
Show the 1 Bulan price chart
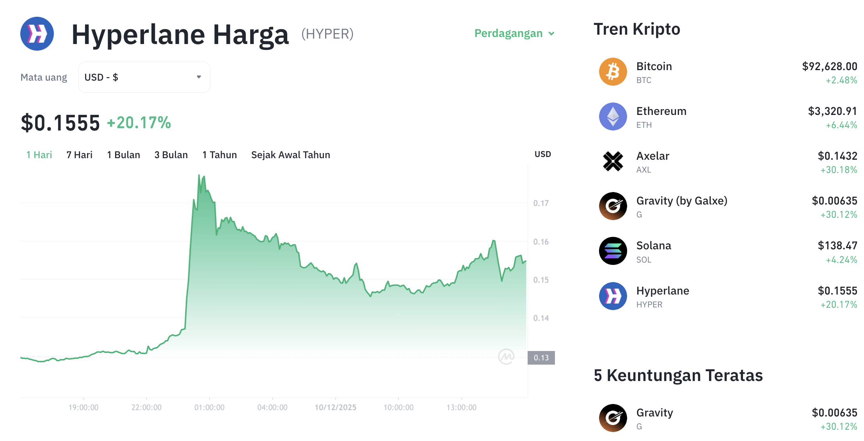(x=123, y=155)
